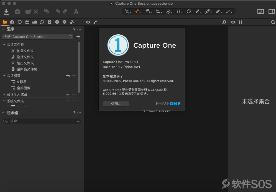Viewport: 276px width, 192px height.
Task: Choose the Keystone cursor tool
Action: click(179, 12)
